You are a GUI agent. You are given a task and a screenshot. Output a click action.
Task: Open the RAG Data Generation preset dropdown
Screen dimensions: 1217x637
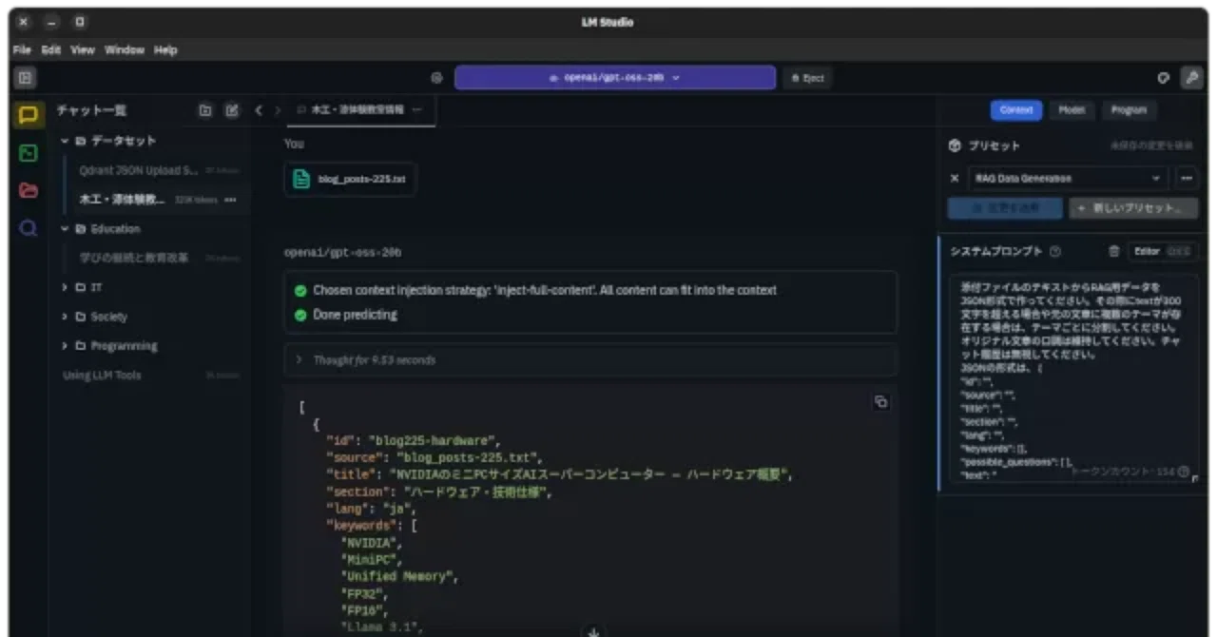click(1068, 178)
